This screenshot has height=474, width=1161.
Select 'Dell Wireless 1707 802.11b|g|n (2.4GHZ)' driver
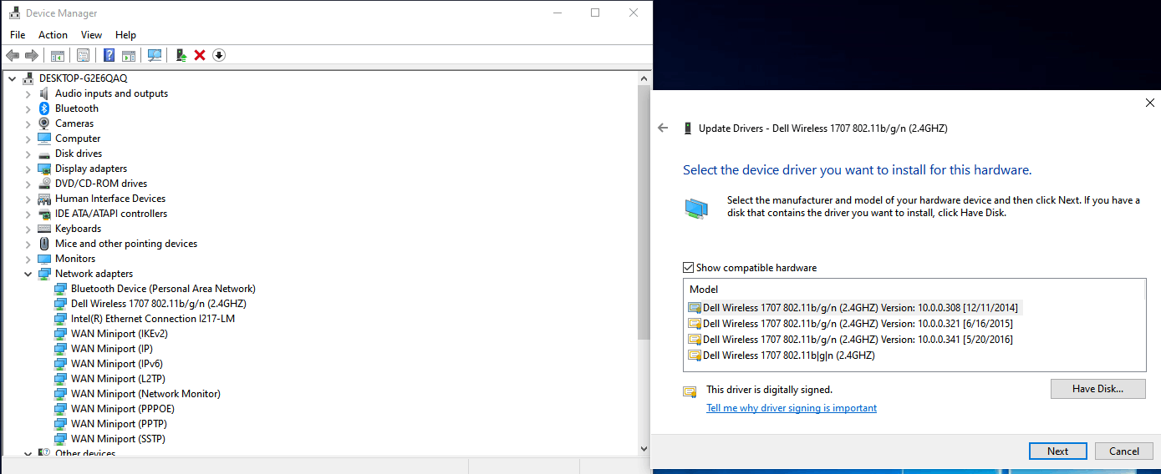pyautogui.click(x=782, y=355)
